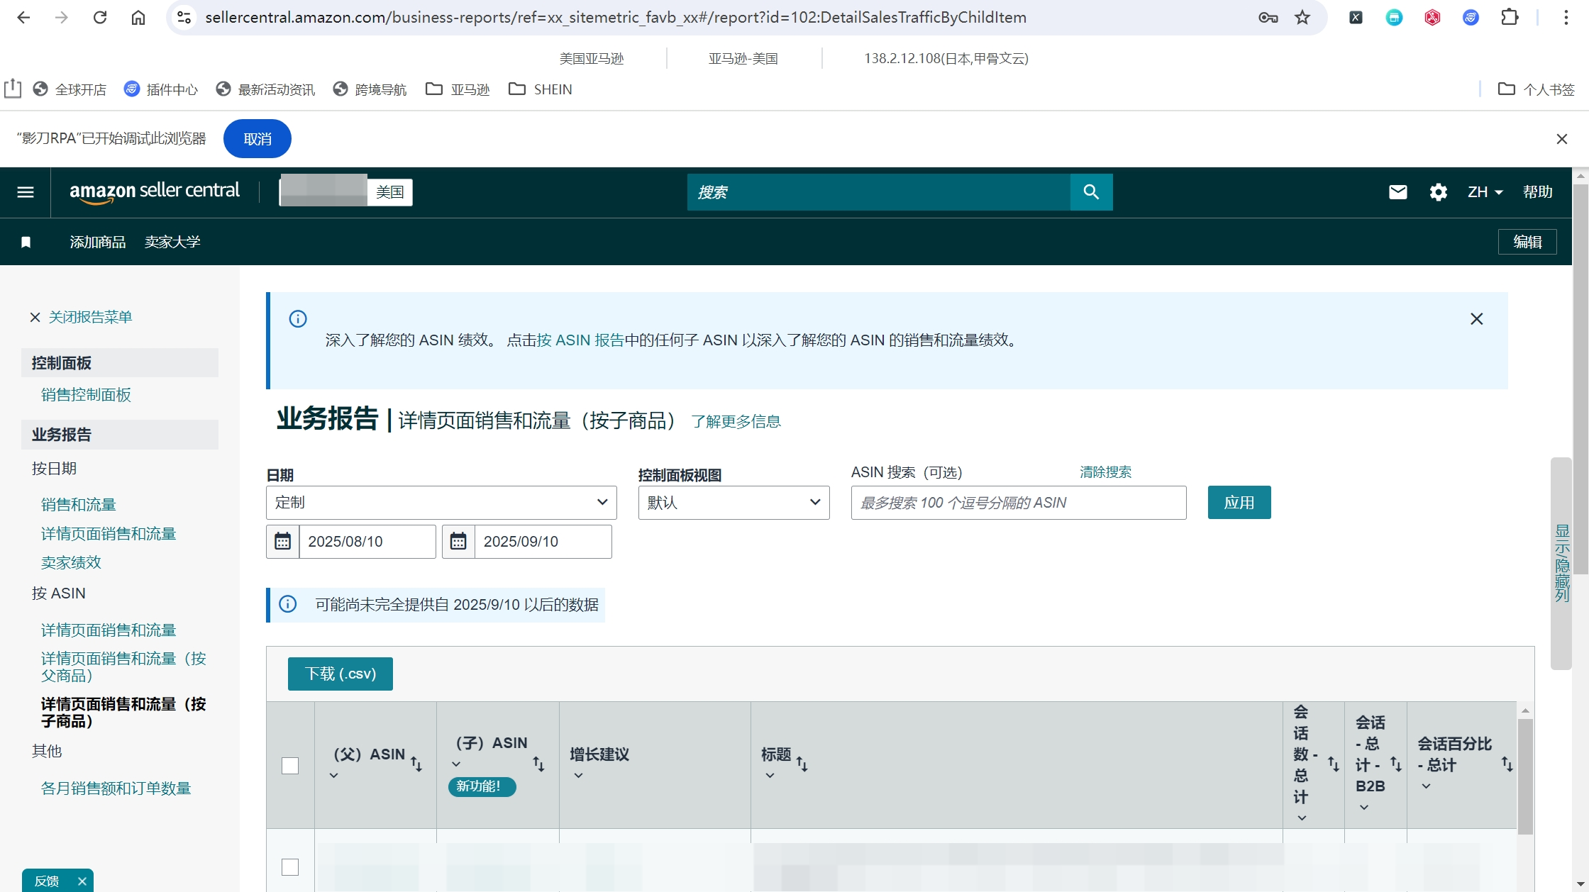The image size is (1589, 892).
Task: Download the report as csv
Action: (x=340, y=674)
